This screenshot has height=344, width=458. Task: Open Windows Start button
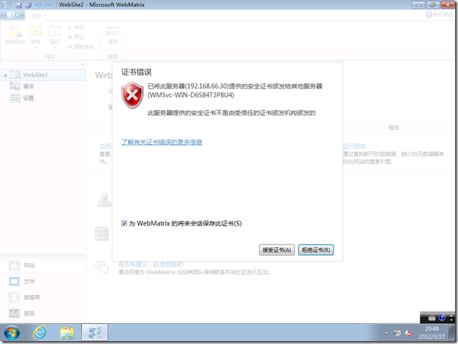coord(12,333)
